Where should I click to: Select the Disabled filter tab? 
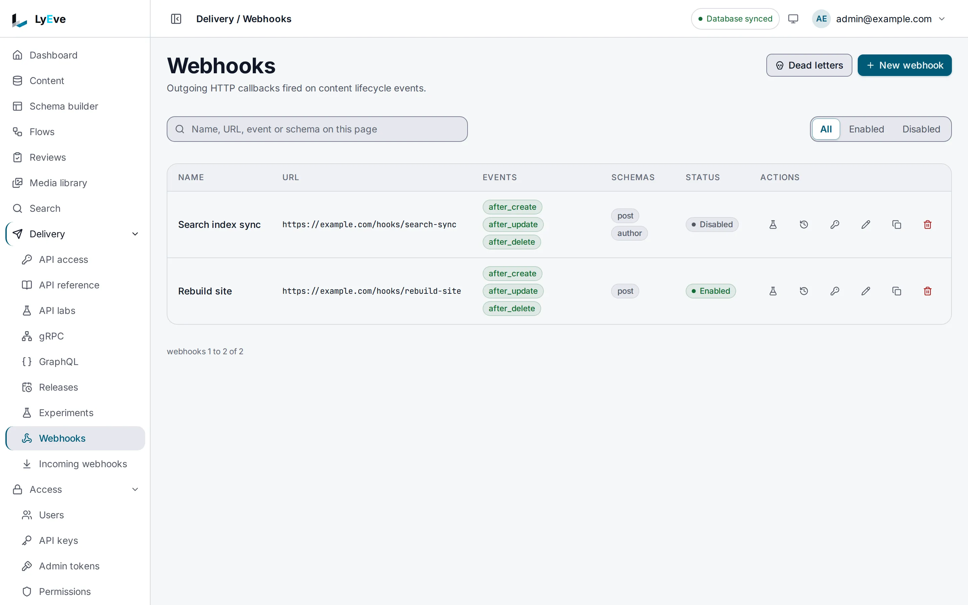tap(921, 129)
